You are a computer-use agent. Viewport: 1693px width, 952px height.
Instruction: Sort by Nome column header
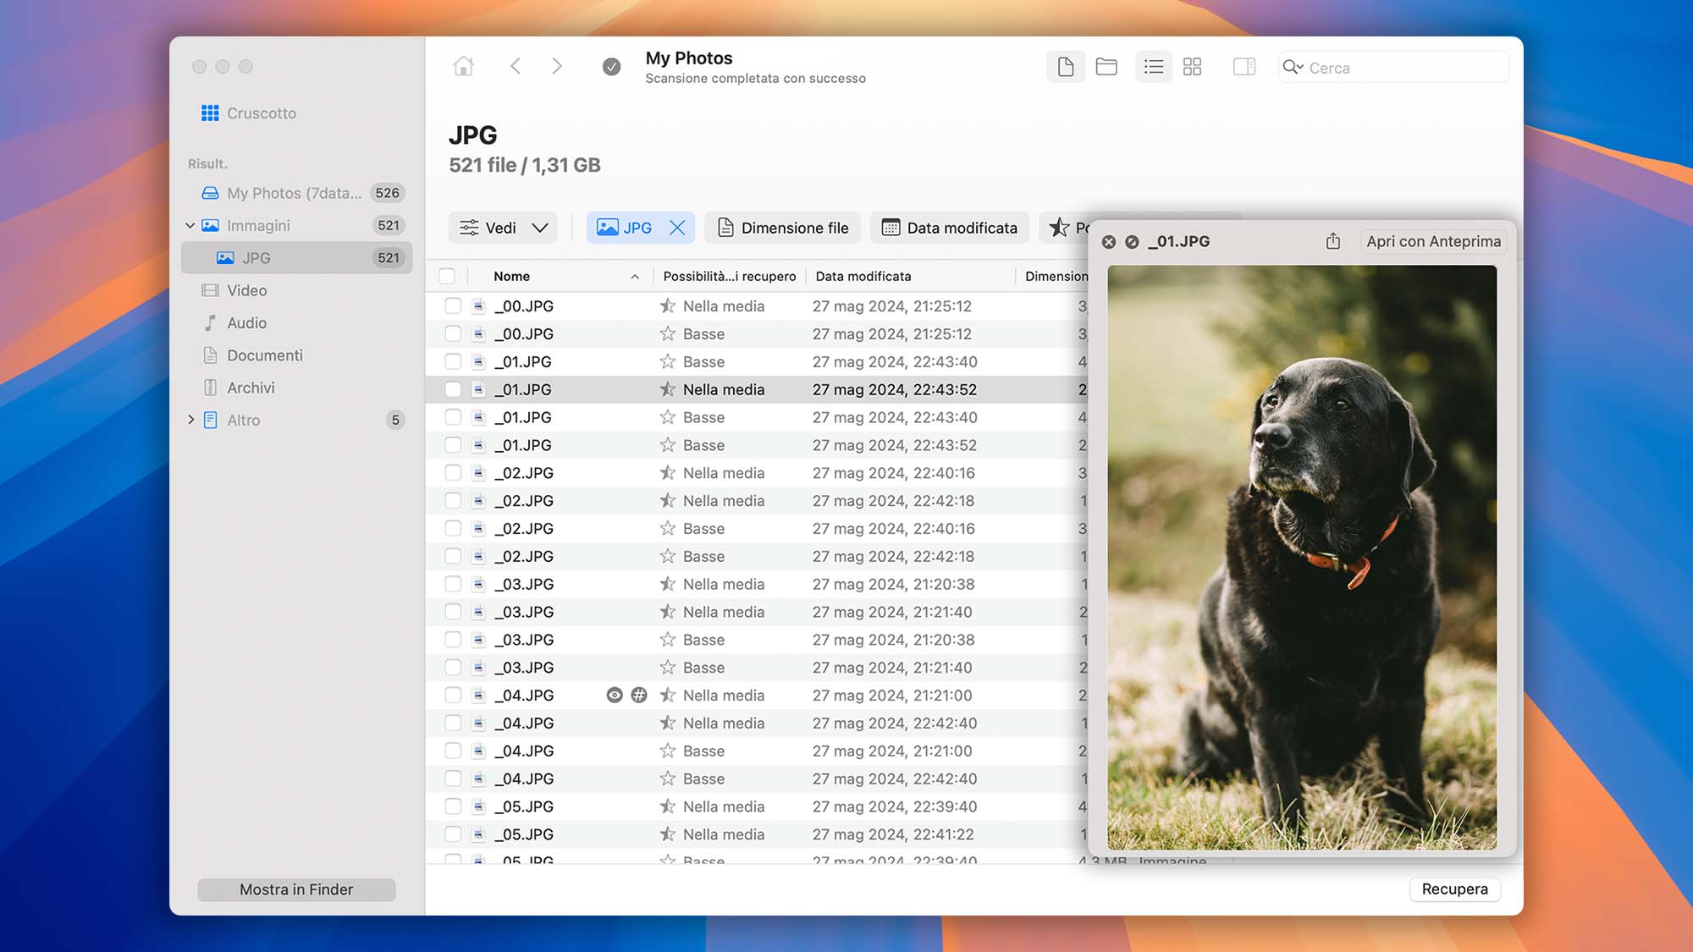click(511, 277)
